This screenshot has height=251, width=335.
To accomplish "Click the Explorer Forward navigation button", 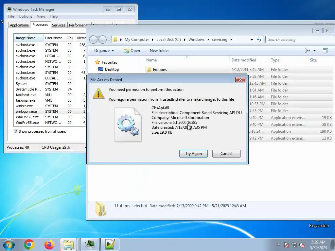I will [102, 40].
